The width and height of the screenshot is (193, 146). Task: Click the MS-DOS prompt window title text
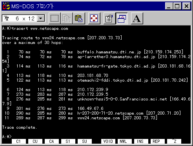click(x=33, y=6)
